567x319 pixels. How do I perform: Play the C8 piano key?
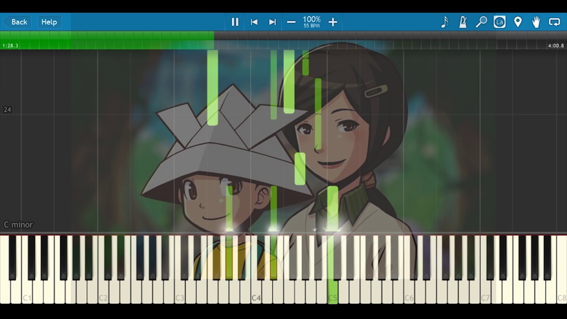562,292
